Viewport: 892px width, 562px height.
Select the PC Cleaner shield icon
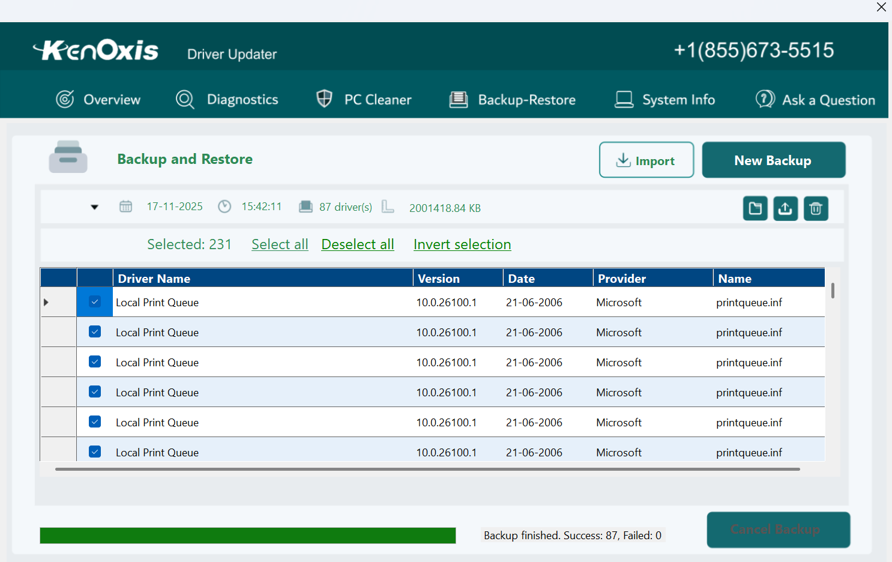point(324,98)
